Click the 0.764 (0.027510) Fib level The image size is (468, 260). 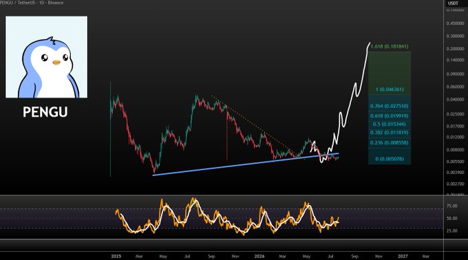pos(390,106)
